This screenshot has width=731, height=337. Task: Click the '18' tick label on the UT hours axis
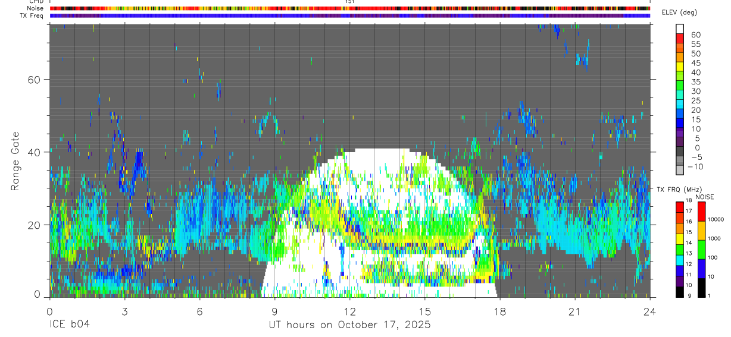(x=500, y=311)
